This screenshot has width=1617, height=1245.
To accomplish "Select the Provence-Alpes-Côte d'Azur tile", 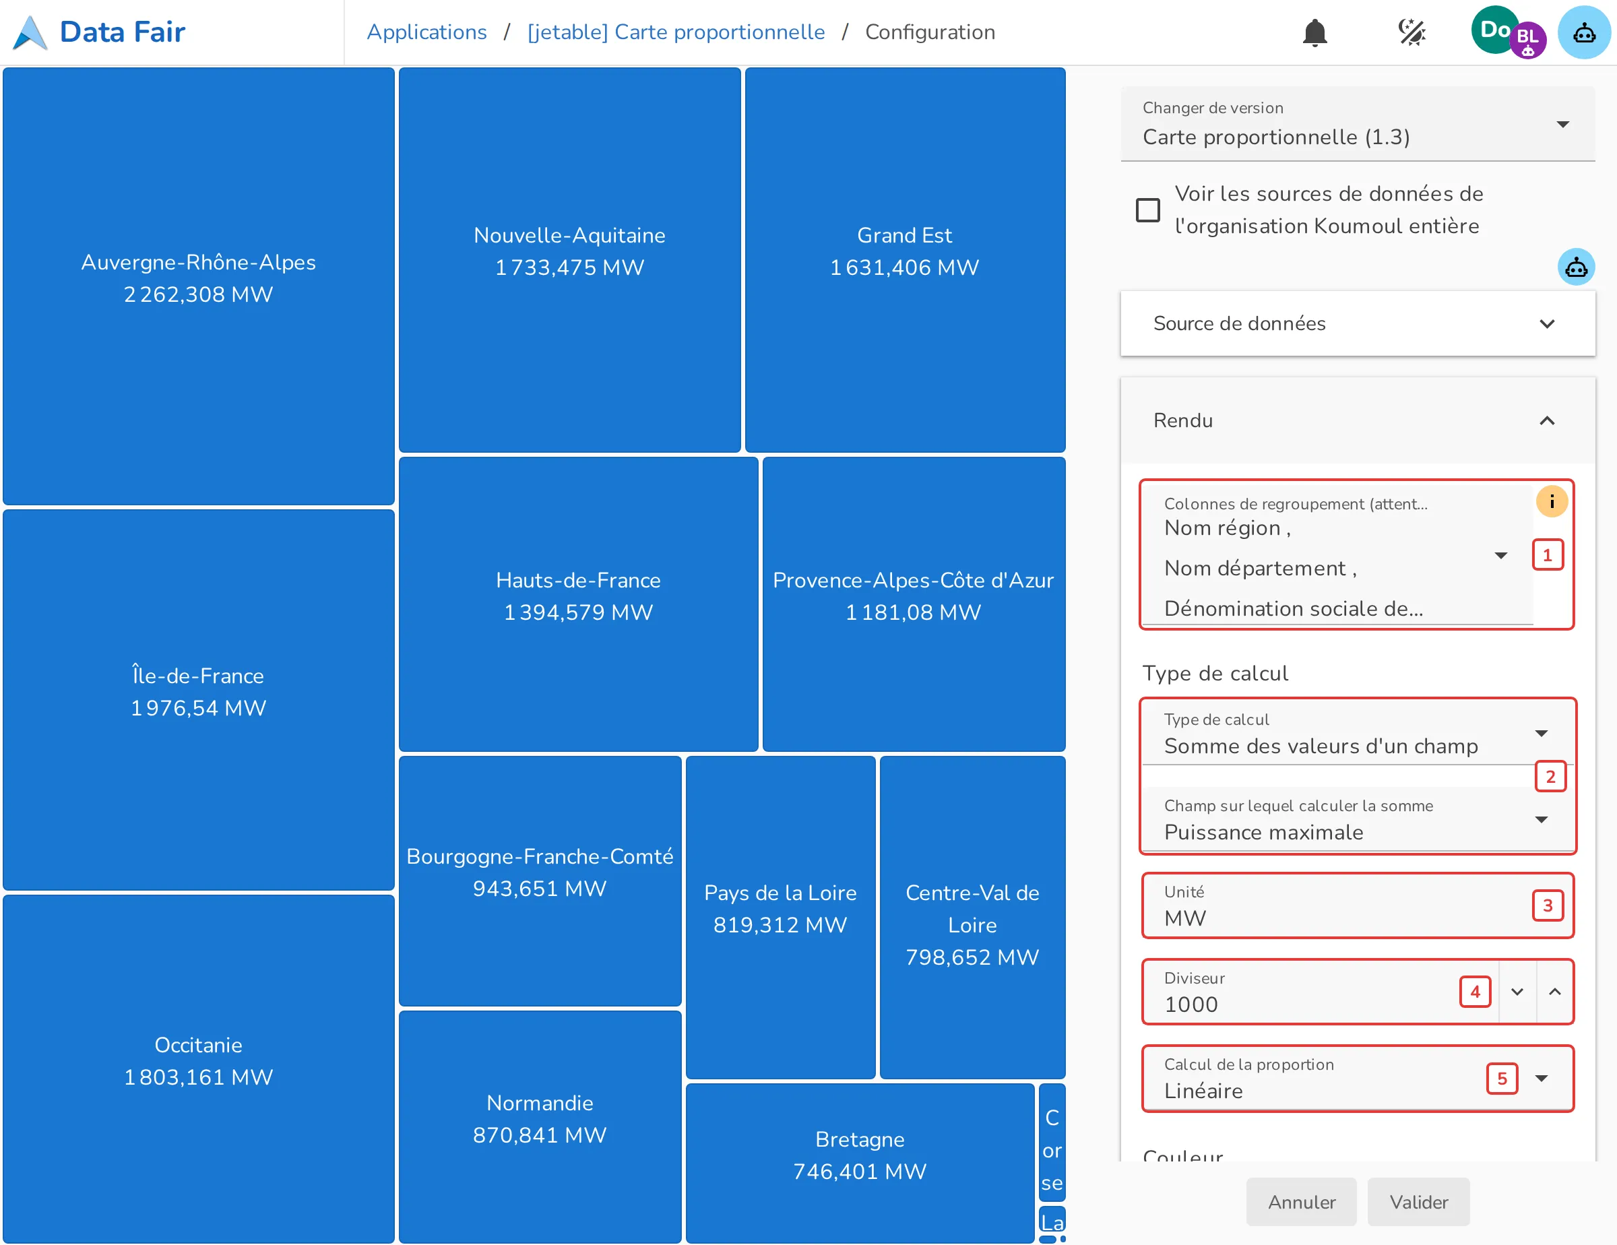I will click(914, 604).
